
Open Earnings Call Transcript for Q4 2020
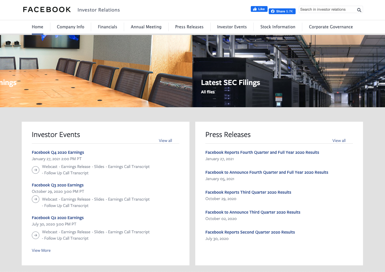(129, 166)
